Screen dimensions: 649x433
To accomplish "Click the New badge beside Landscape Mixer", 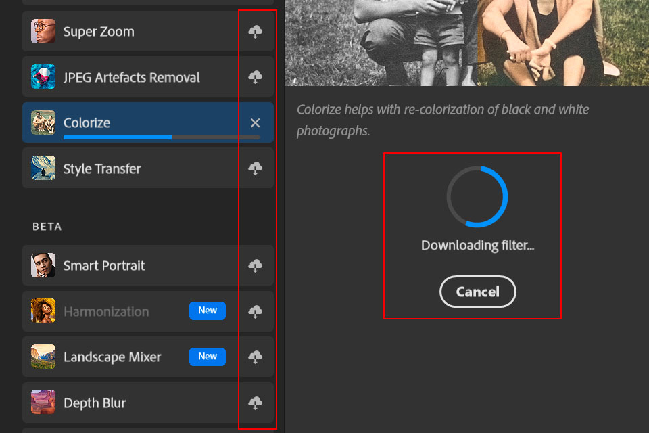I will [x=208, y=357].
